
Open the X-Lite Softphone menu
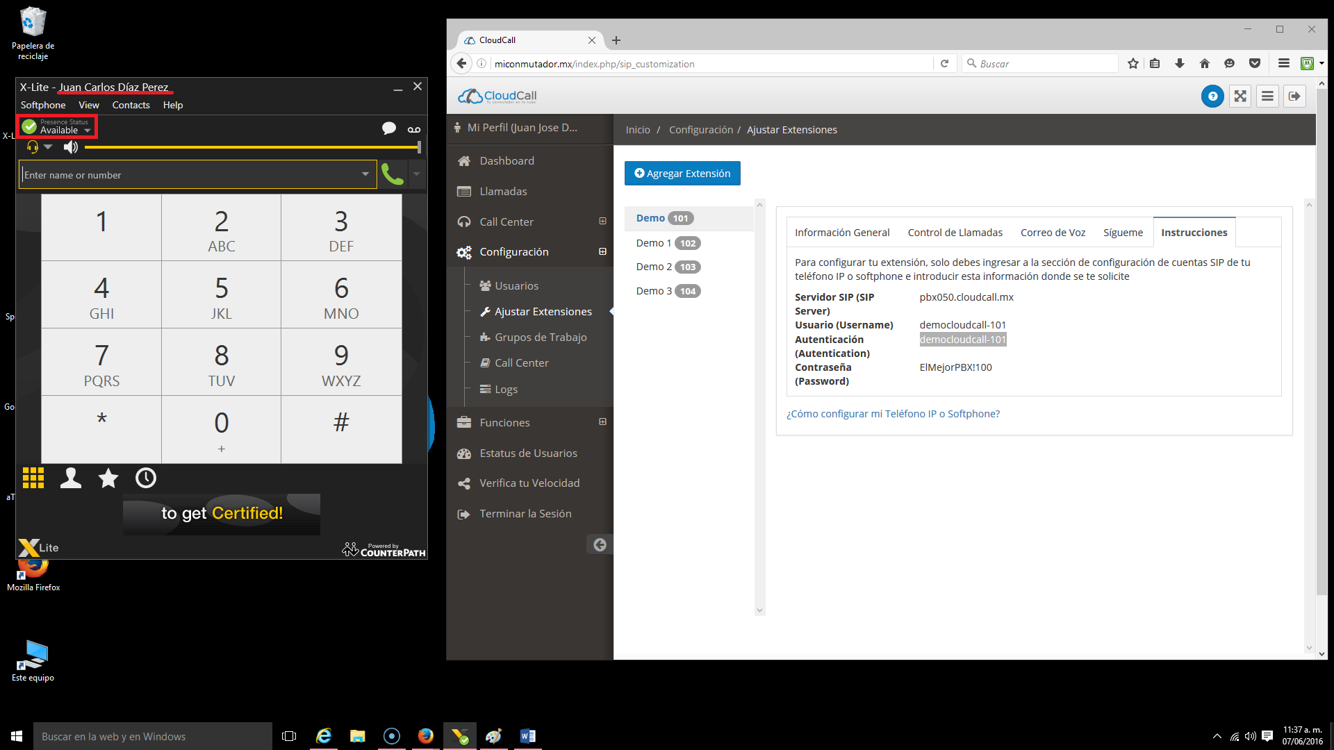click(x=43, y=105)
